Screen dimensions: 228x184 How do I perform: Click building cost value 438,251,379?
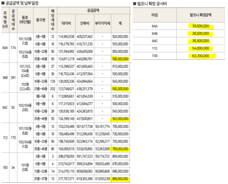pyautogui.click(x=85, y=89)
